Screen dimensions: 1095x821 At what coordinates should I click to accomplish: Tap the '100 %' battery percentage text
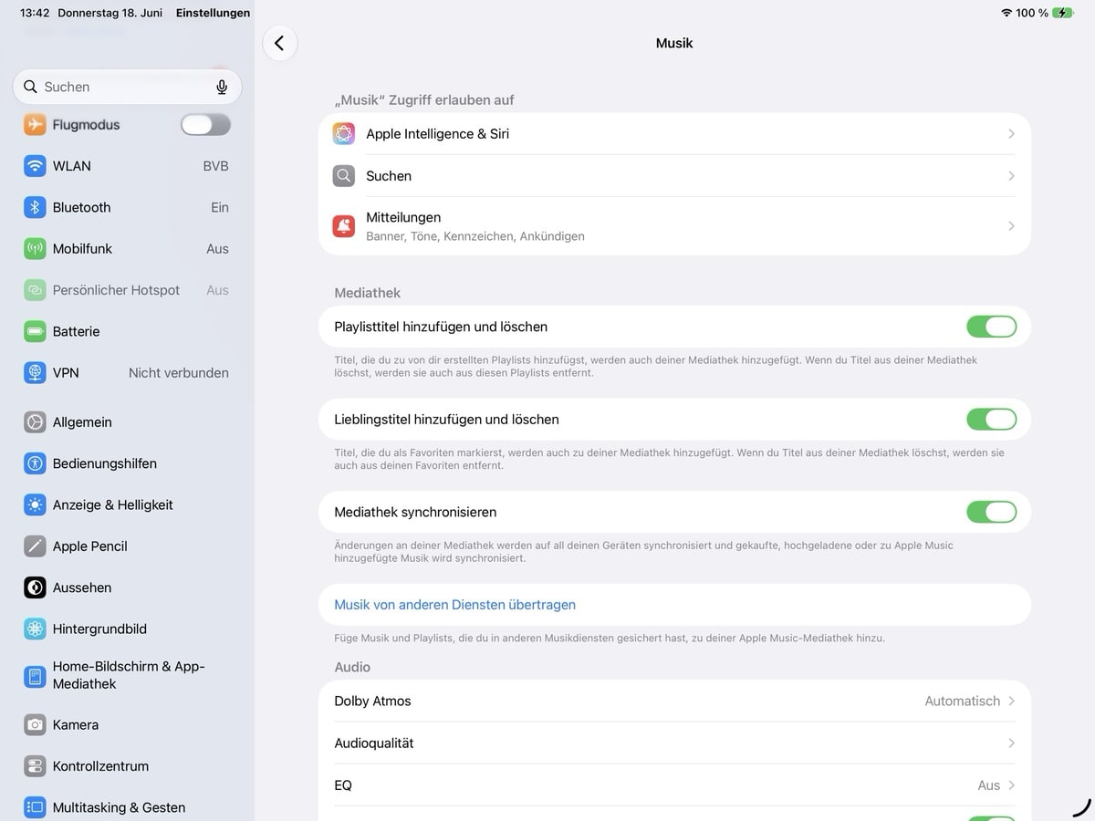coord(1032,13)
